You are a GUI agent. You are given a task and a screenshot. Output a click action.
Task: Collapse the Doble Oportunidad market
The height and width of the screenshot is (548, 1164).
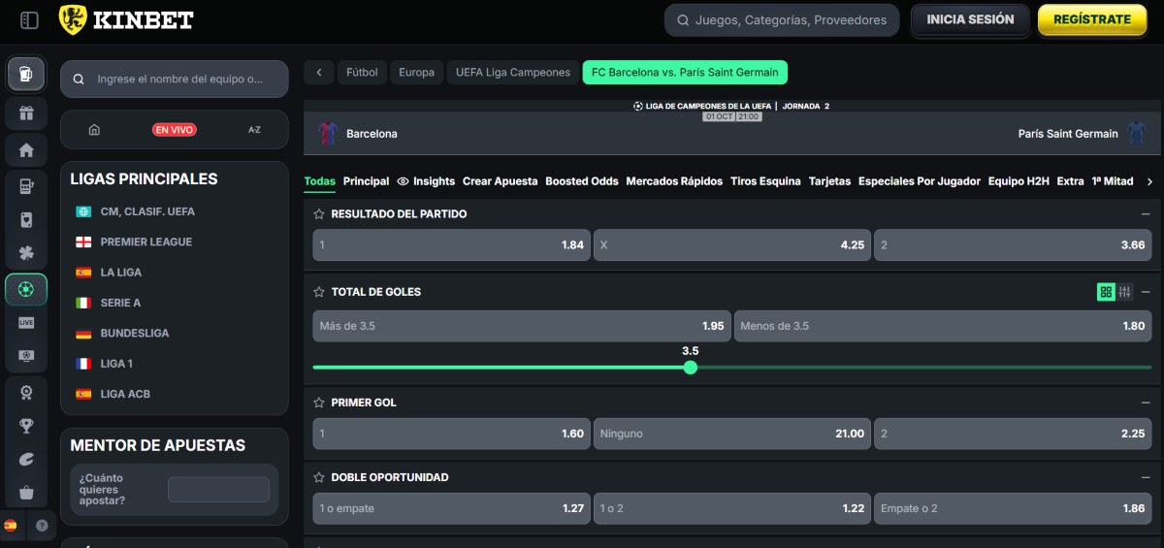pyautogui.click(x=1146, y=477)
